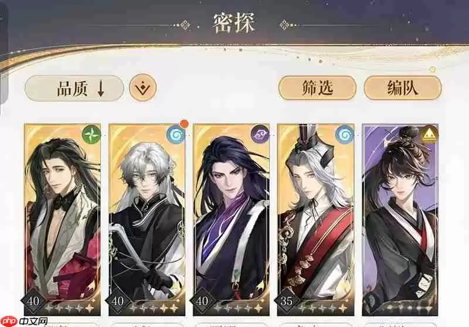The image size is (469, 327).
Task: Open the 编队 team formation button
Action: click(402, 87)
